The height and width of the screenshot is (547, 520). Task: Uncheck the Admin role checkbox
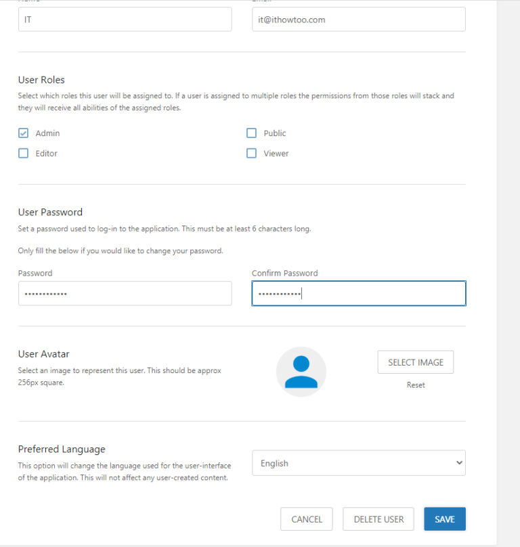pyautogui.click(x=23, y=133)
